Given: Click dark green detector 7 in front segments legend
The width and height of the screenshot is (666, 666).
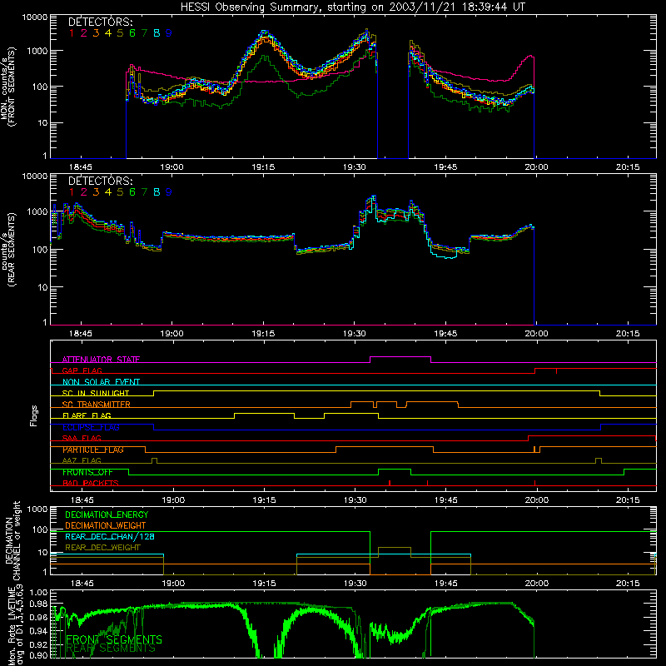Looking at the screenshot, I should click(144, 33).
